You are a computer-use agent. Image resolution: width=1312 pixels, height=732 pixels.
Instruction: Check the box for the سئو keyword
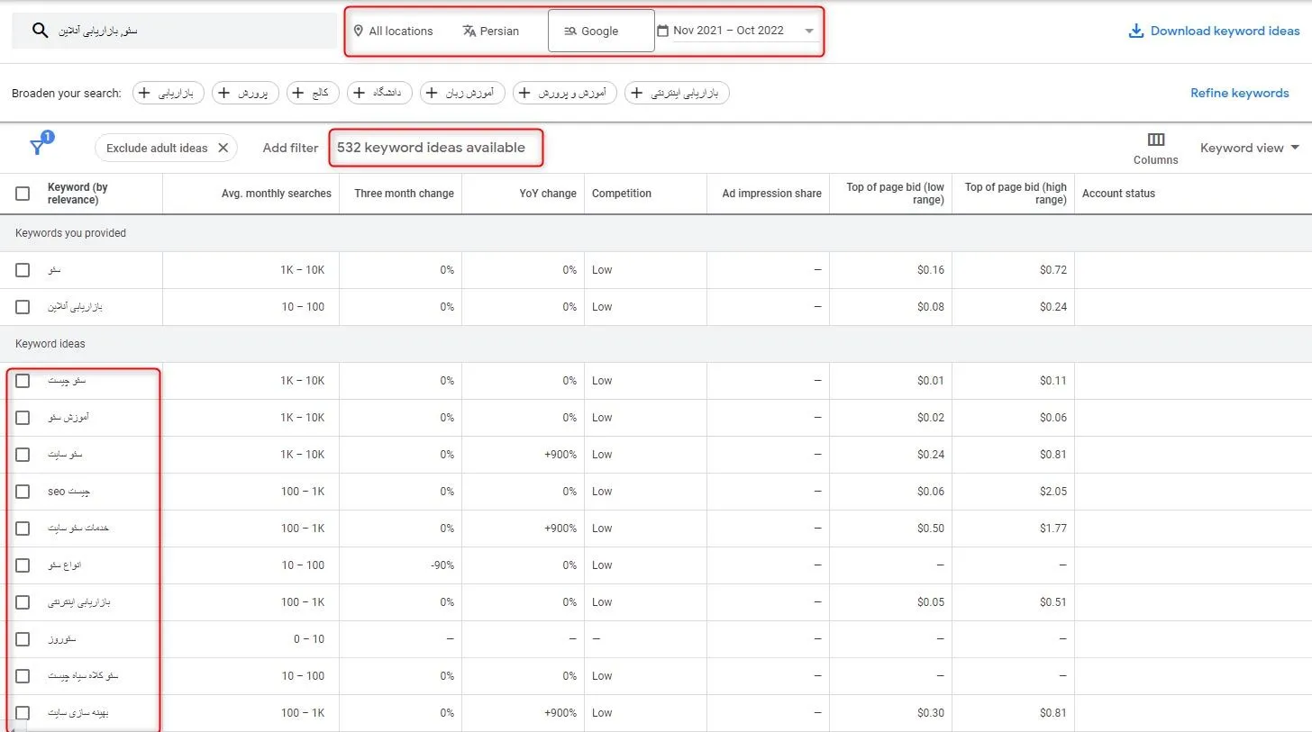(x=23, y=270)
